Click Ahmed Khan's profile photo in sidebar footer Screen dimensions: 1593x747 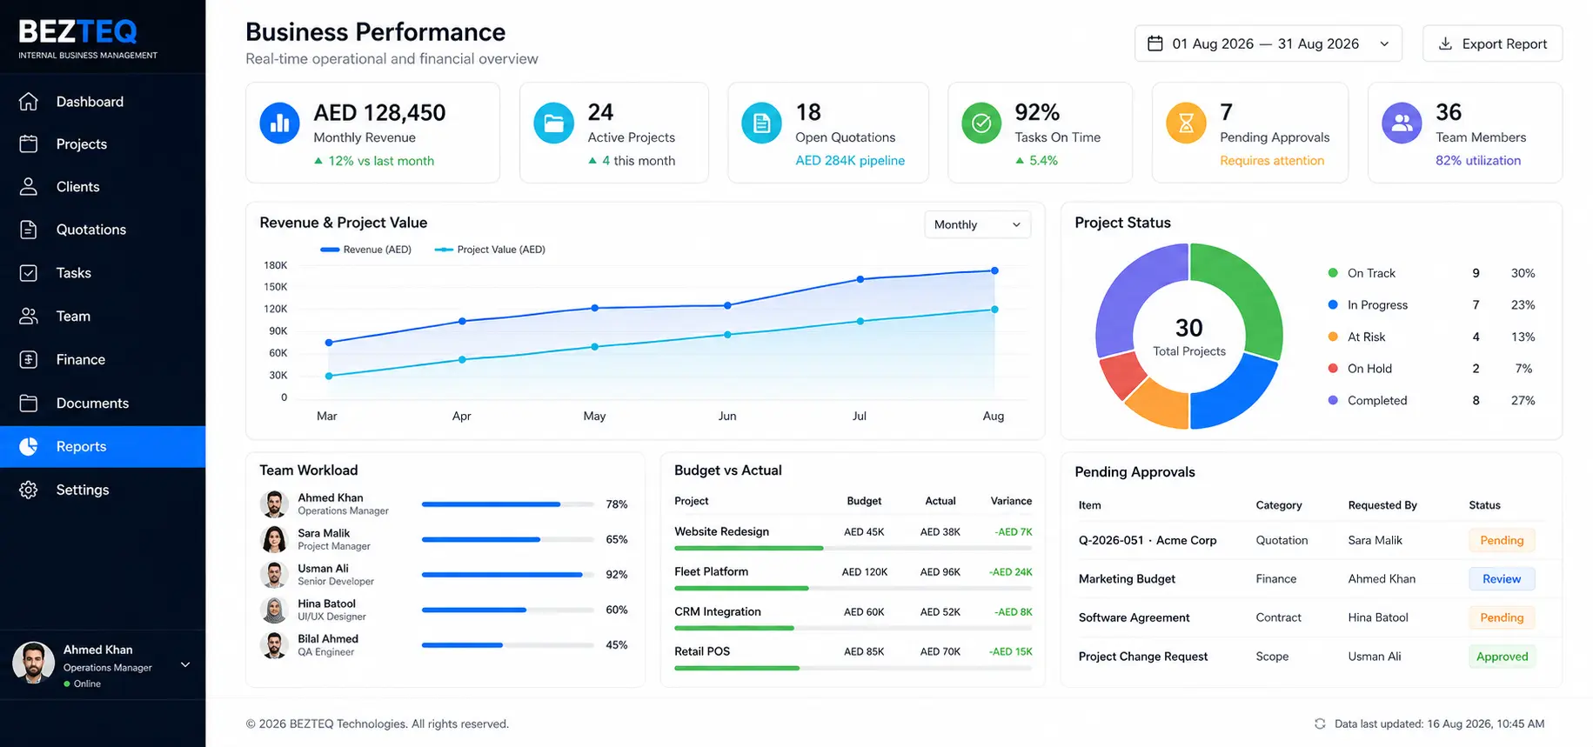(x=33, y=664)
